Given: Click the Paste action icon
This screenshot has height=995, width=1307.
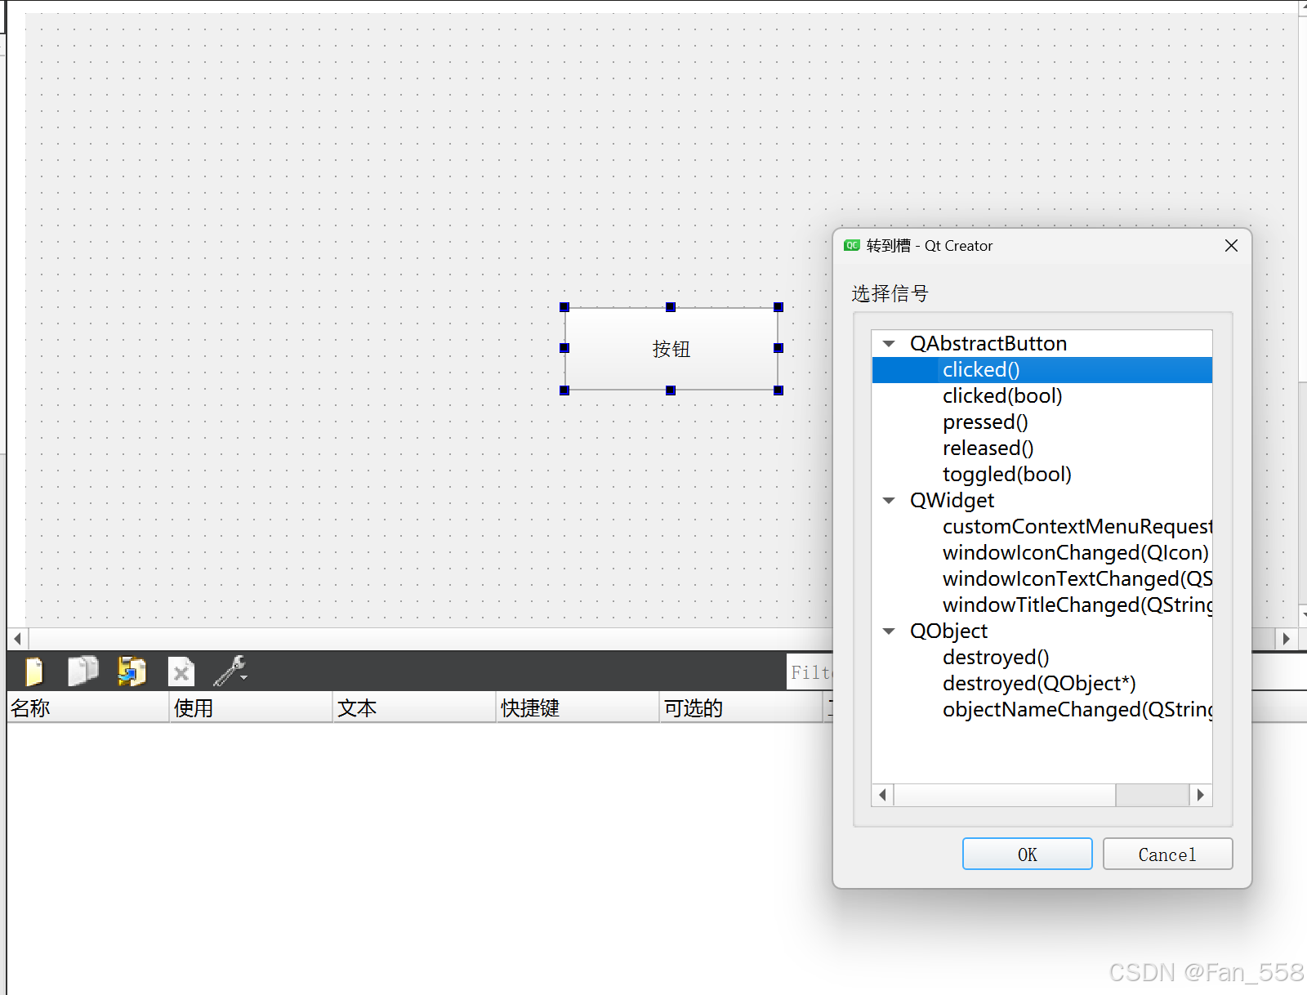Looking at the screenshot, I should 132,672.
